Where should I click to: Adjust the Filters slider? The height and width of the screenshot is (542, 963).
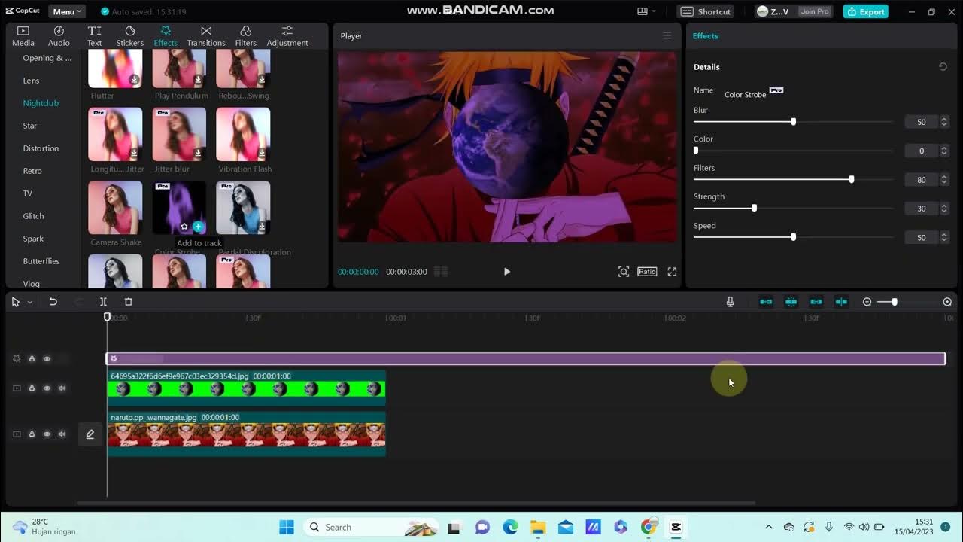coord(793,179)
